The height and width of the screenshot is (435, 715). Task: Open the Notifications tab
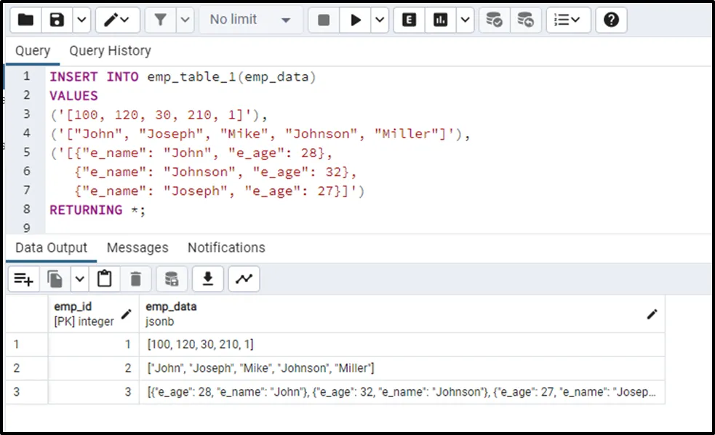226,248
